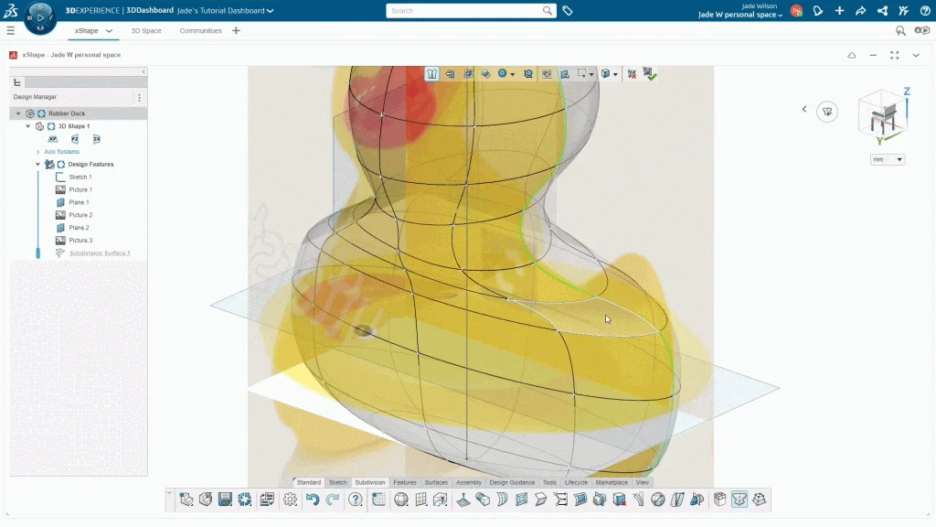Click the Share arrow icon in top bar

[x=860, y=11]
